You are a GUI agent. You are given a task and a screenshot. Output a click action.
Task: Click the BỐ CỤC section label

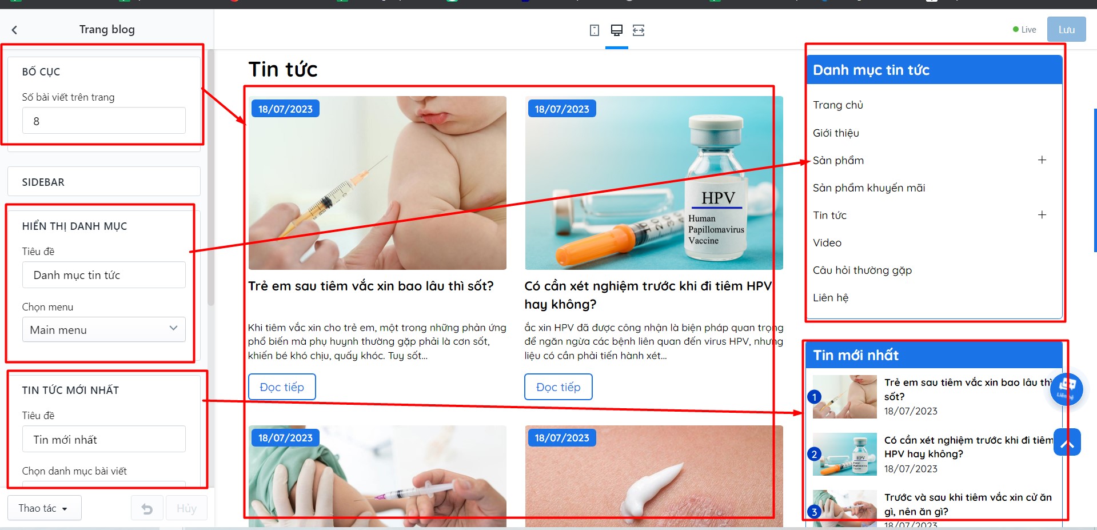[x=41, y=71]
